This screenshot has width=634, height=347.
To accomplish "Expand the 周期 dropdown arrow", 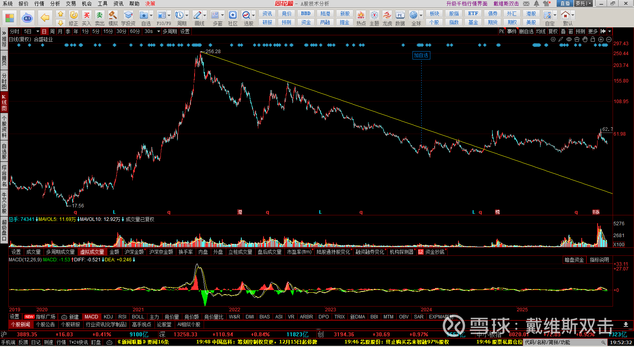I will tap(187, 15).
